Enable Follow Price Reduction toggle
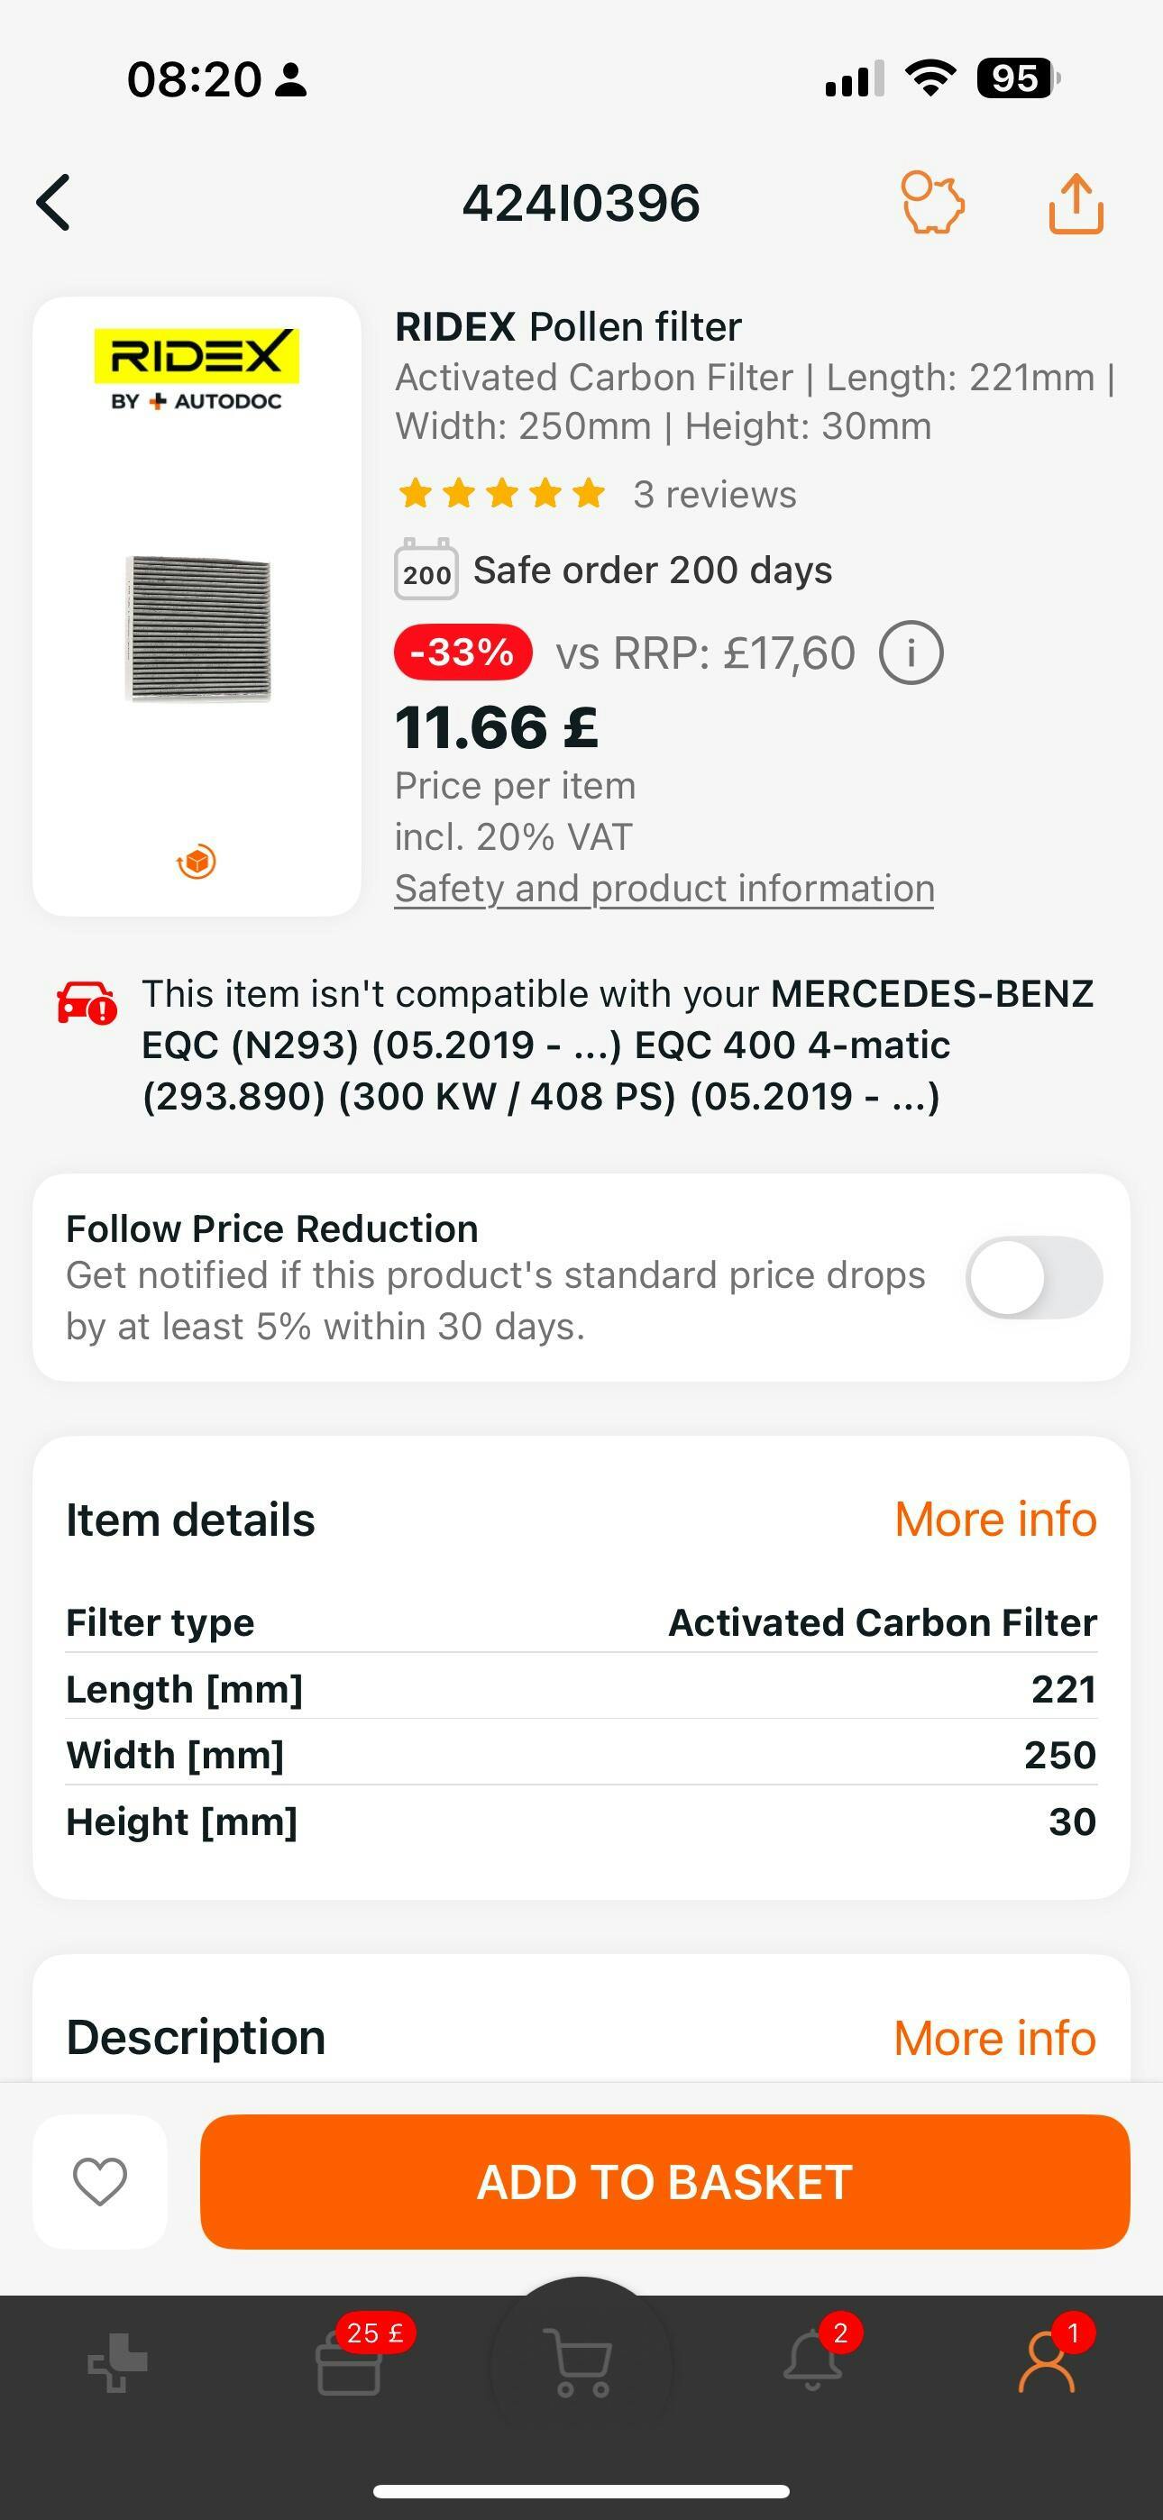1163x2520 pixels. pos(1033,1278)
